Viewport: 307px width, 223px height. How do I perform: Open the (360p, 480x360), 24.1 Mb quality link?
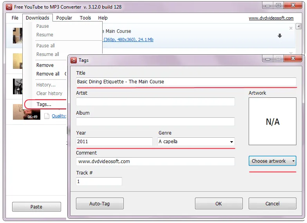click(x=128, y=40)
